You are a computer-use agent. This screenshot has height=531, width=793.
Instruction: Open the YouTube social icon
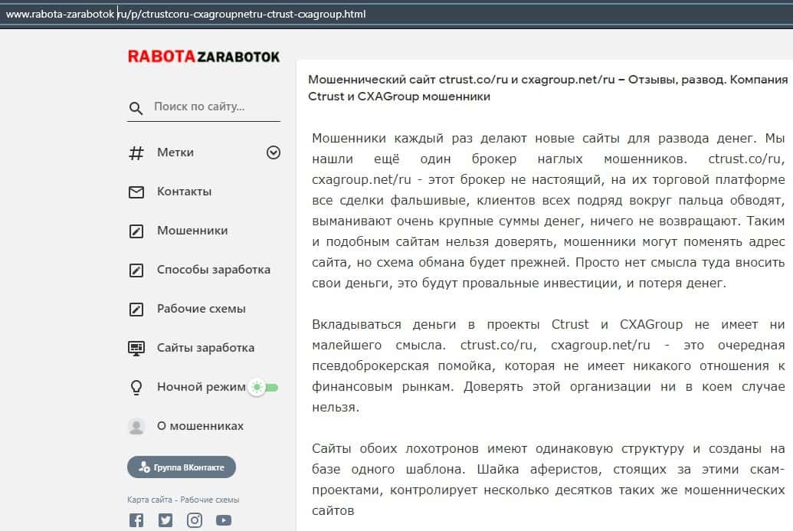coord(224,520)
